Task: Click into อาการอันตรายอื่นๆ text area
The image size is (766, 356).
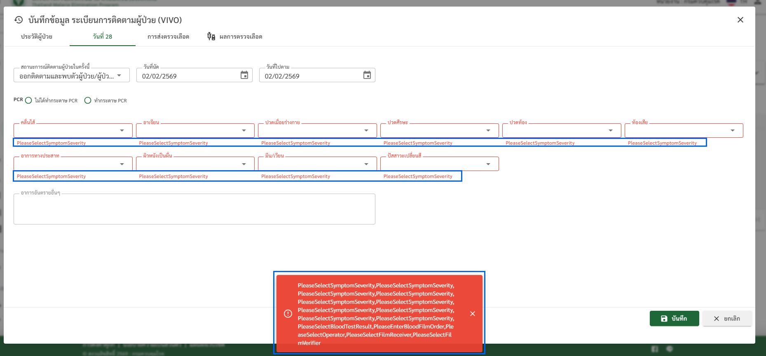Action: [194, 209]
